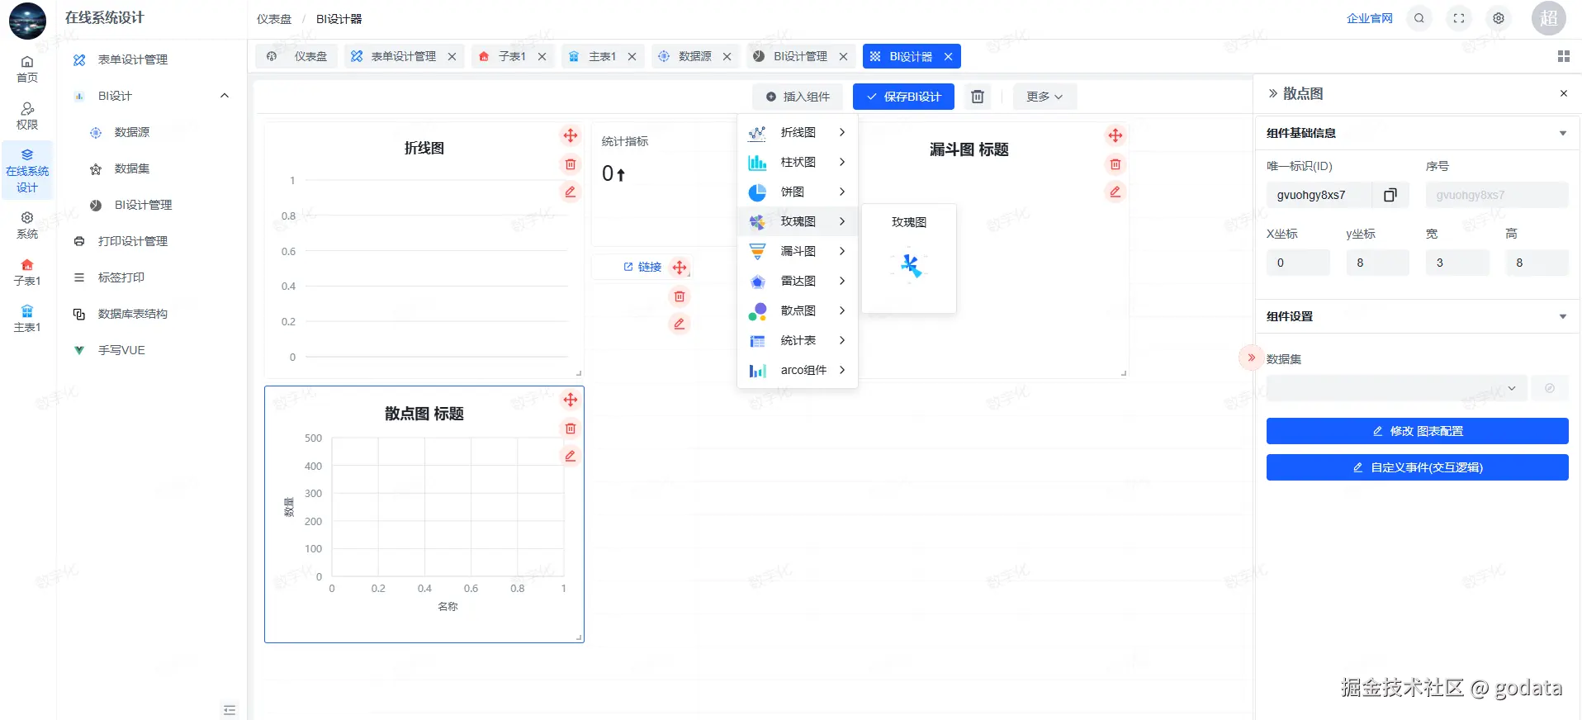Open 数据库表结构 in sidebar
The width and height of the screenshot is (1582, 720).
(132, 314)
